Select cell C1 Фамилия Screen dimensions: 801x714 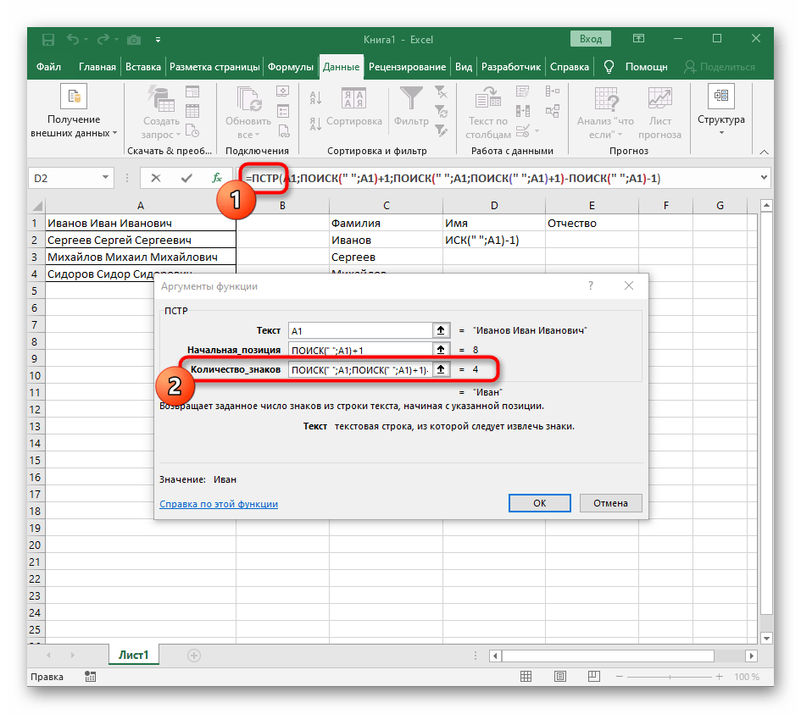386,223
